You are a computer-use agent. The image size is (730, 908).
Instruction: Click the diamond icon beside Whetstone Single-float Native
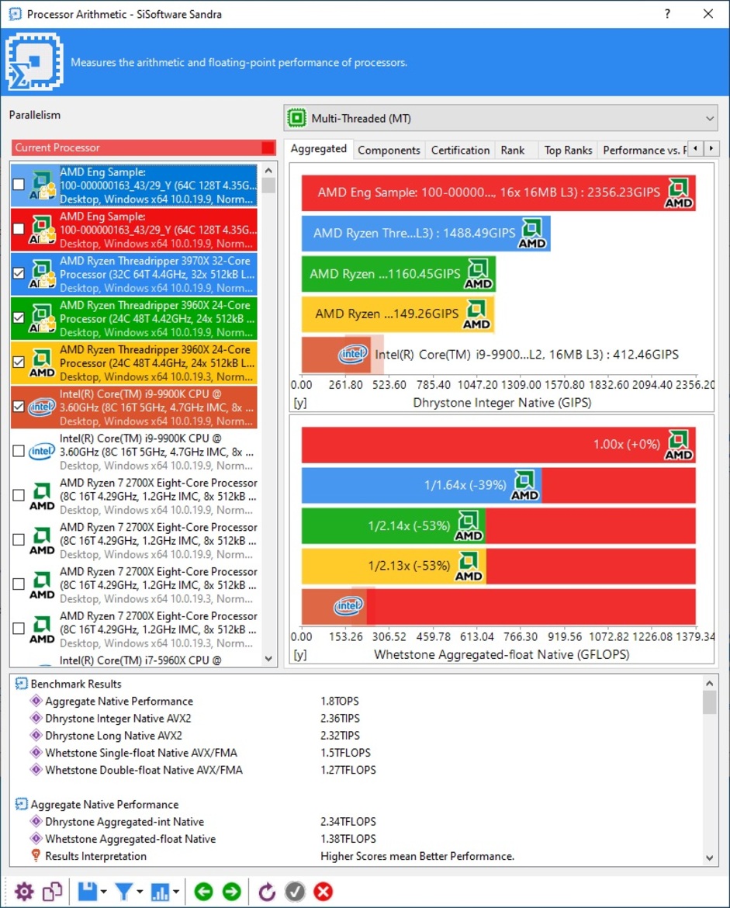click(x=36, y=752)
